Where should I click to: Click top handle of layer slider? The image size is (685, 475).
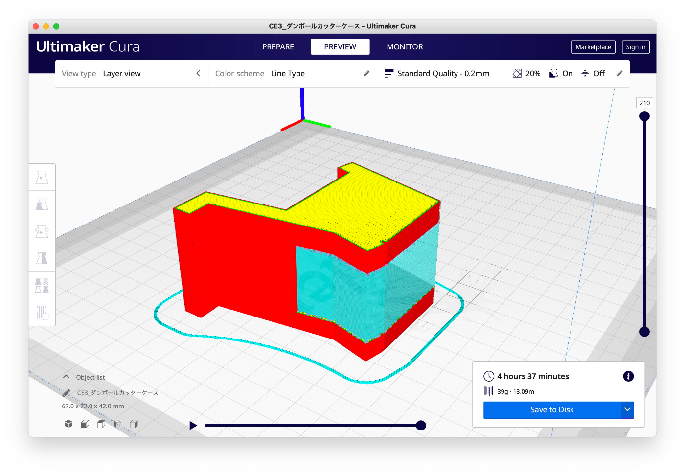coord(644,116)
